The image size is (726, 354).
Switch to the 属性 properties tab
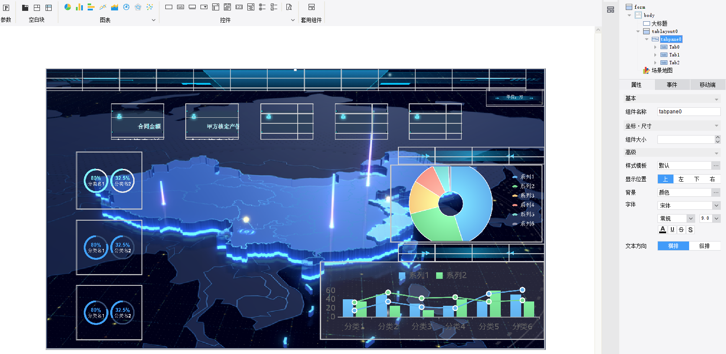tap(637, 85)
